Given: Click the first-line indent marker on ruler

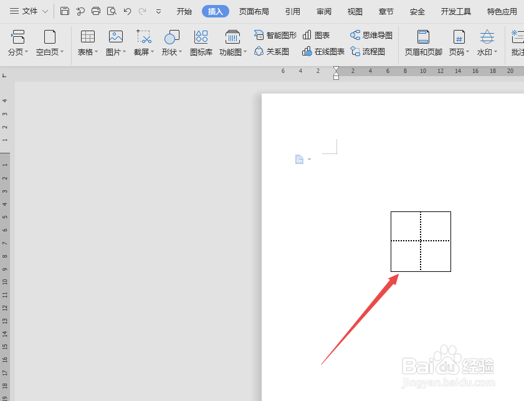Looking at the screenshot, I should (336, 69).
